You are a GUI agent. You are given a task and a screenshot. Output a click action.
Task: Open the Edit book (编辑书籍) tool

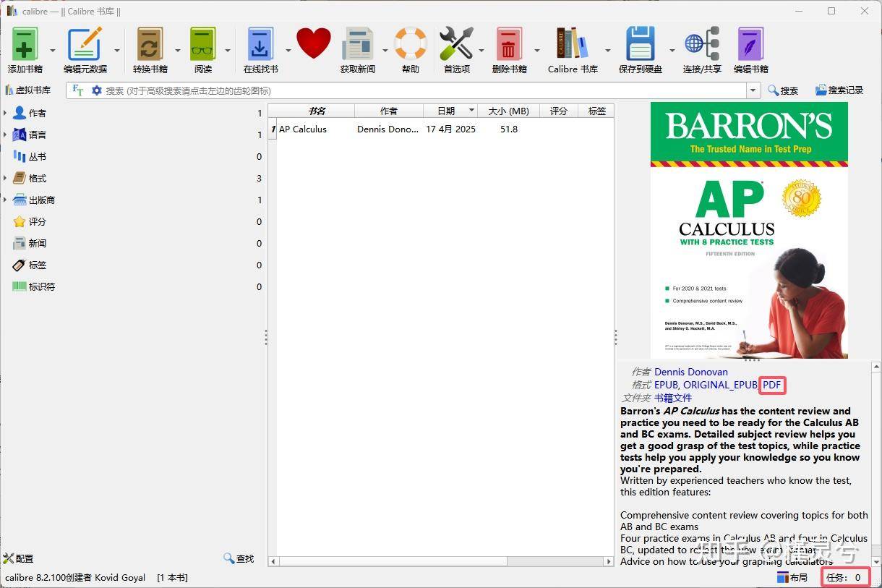click(750, 44)
